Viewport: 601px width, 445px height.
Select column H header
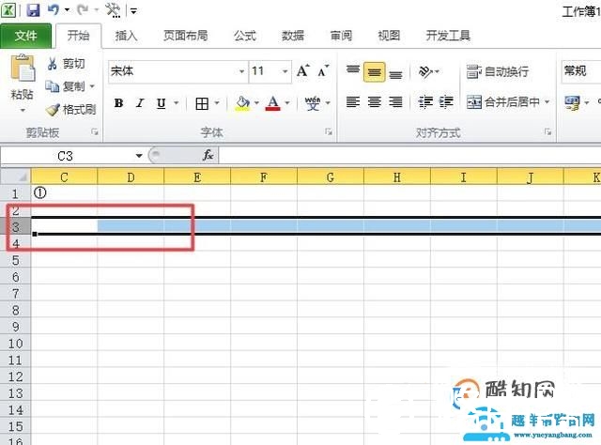click(x=397, y=177)
